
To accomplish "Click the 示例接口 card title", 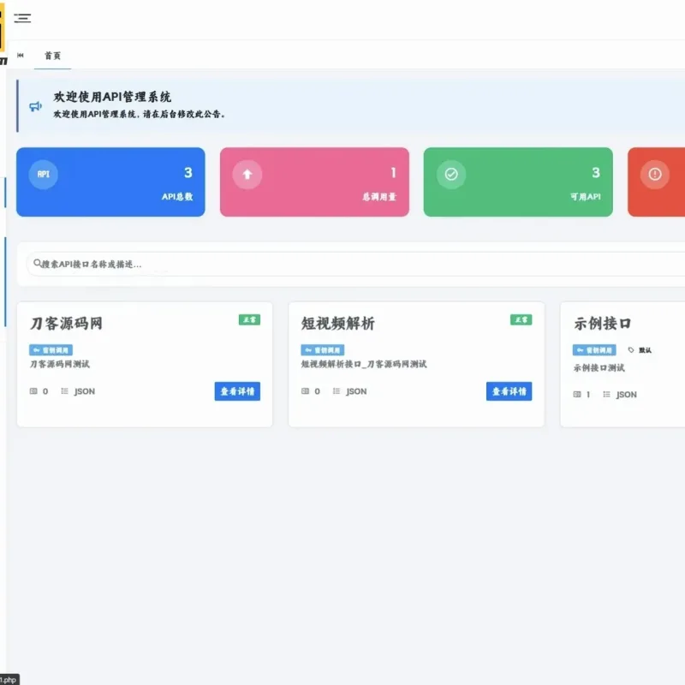I will click(603, 324).
